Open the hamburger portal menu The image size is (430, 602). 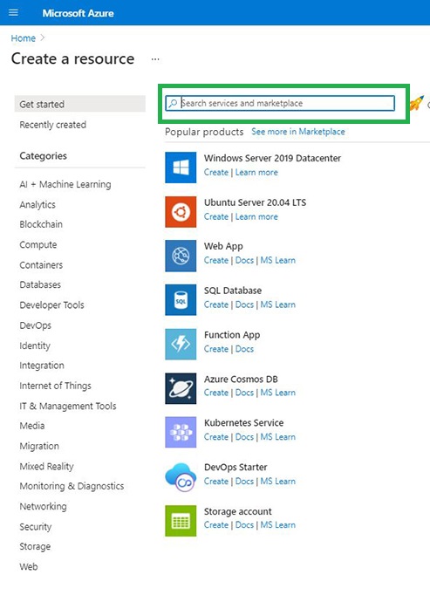pos(13,13)
